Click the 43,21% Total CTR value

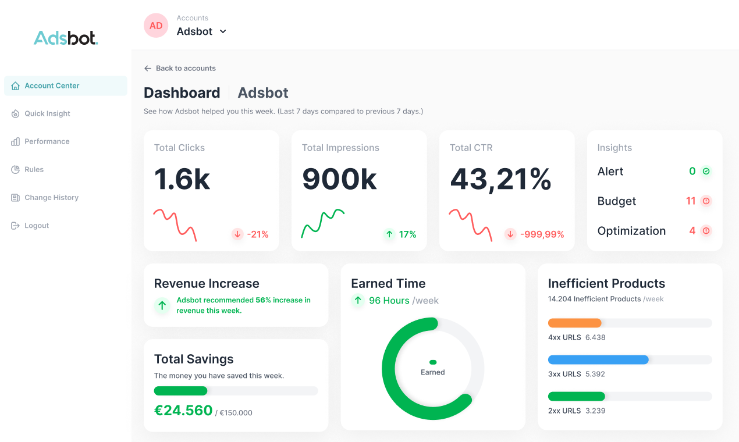click(500, 179)
